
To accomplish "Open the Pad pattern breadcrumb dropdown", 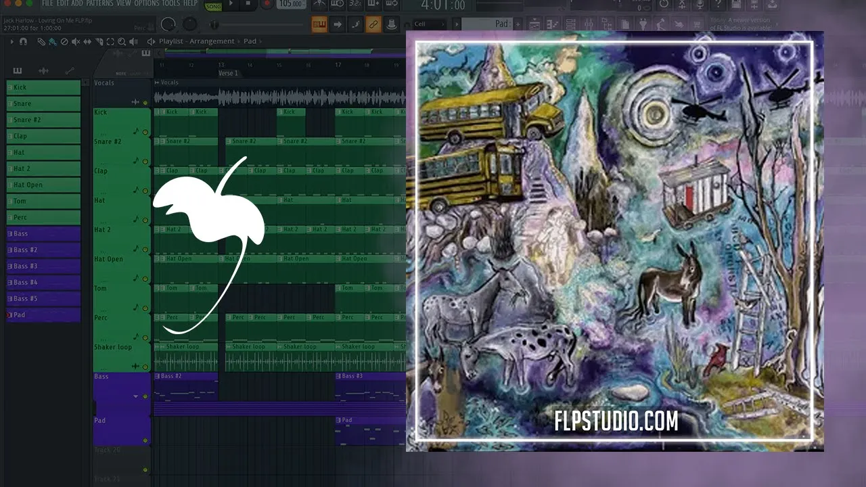I will 250,41.
